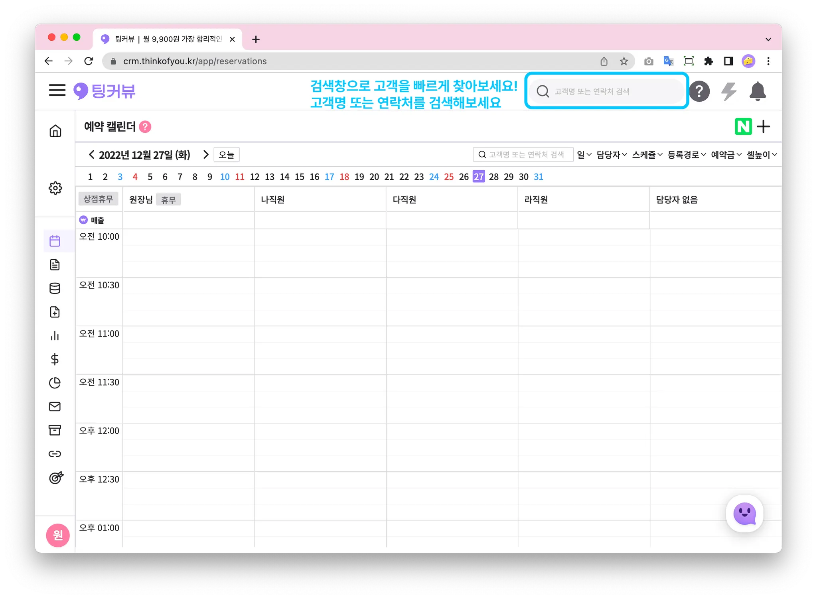
Task: Expand the 담당자 dropdown filter
Action: pos(612,155)
